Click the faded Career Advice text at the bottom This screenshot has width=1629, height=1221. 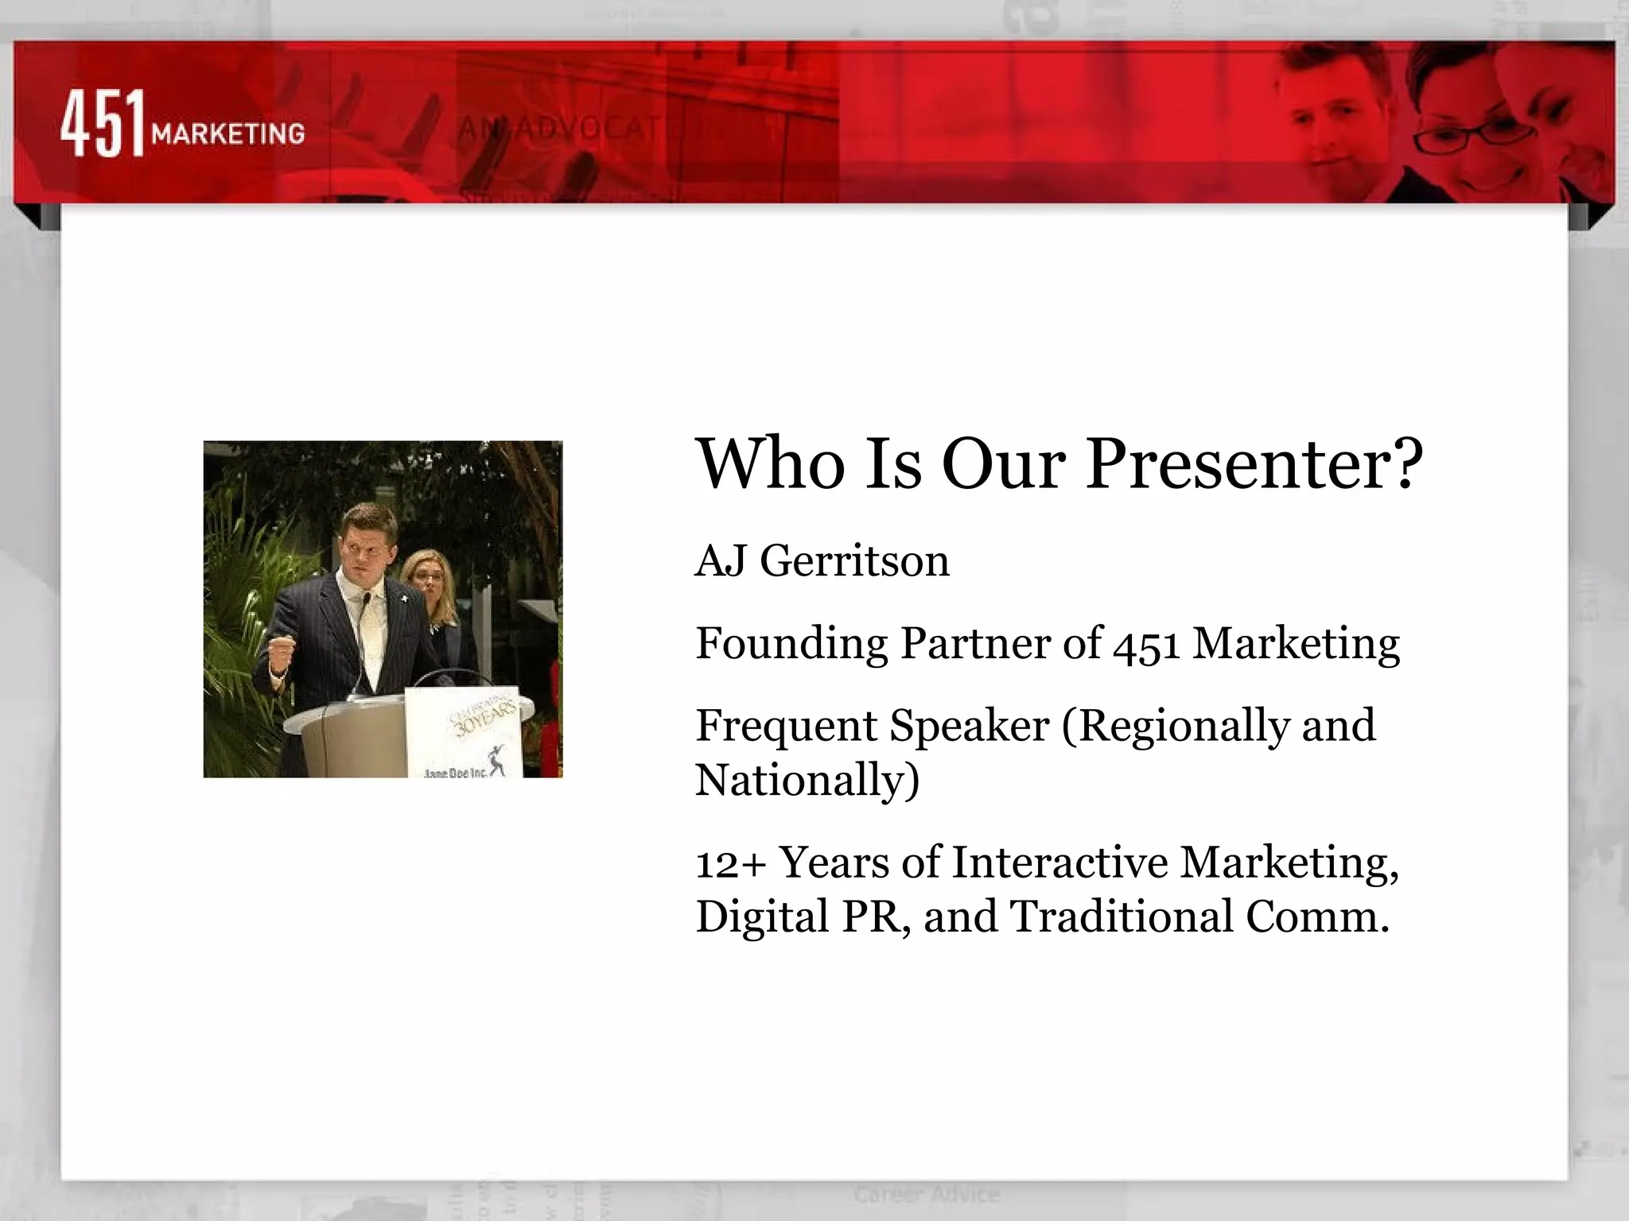tap(927, 1195)
